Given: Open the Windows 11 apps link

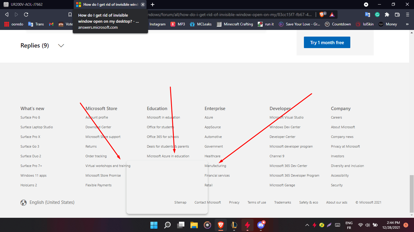Looking at the screenshot, I should point(34,175).
